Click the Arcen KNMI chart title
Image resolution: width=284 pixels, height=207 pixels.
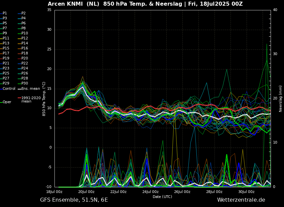145,4
